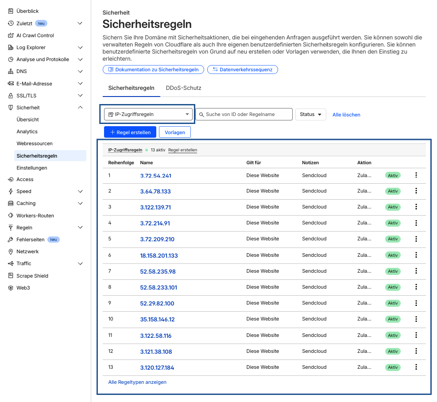Click the Traffic icon
The height and width of the screenshot is (402, 437).
click(11, 263)
